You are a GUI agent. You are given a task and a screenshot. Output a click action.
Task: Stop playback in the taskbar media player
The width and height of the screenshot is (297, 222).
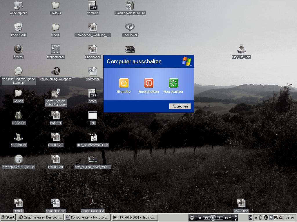point(200,218)
